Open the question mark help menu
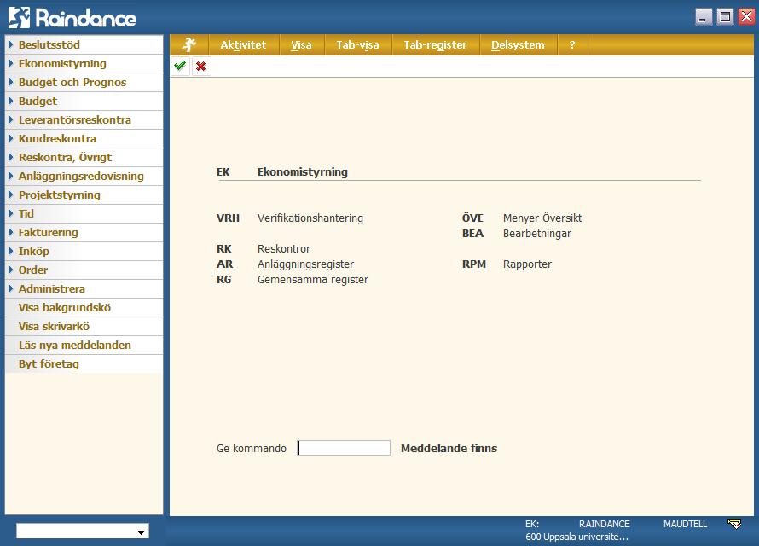 [572, 45]
